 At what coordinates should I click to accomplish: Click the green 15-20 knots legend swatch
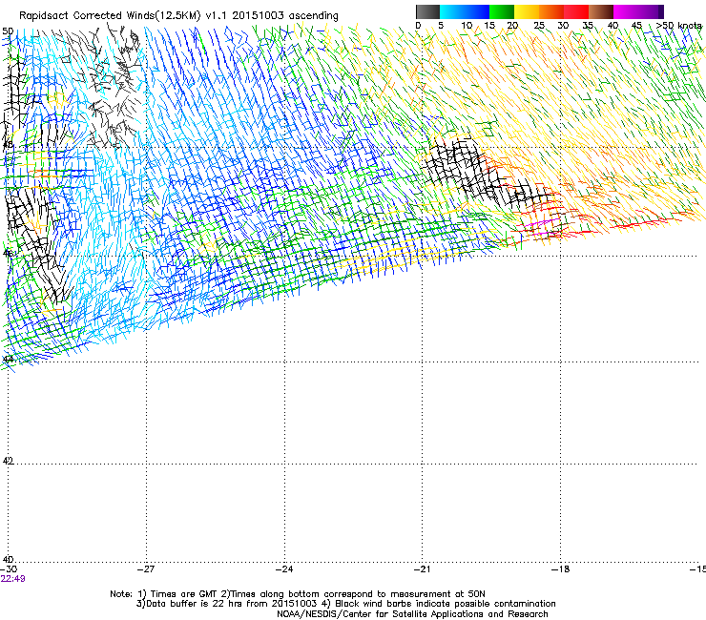(x=502, y=11)
